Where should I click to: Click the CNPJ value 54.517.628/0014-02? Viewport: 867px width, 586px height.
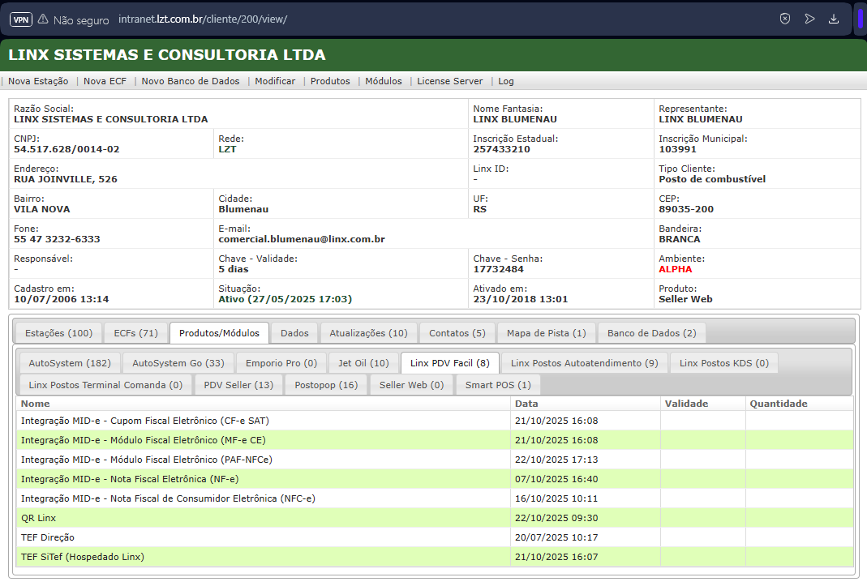67,149
